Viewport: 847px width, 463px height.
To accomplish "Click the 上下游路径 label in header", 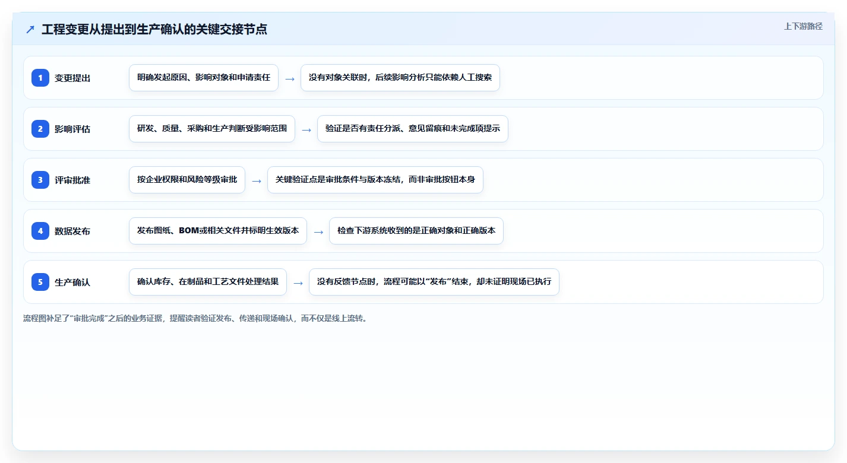I will 803,26.
